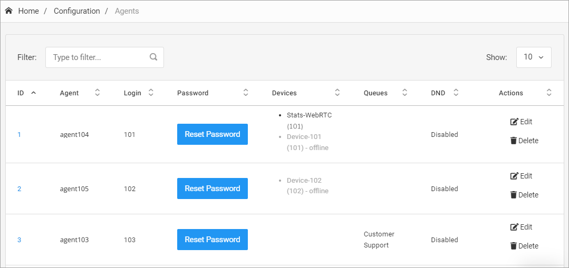This screenshot has width=569, height=268.
Task: Select the agent103 name cell
Action: 74,240
